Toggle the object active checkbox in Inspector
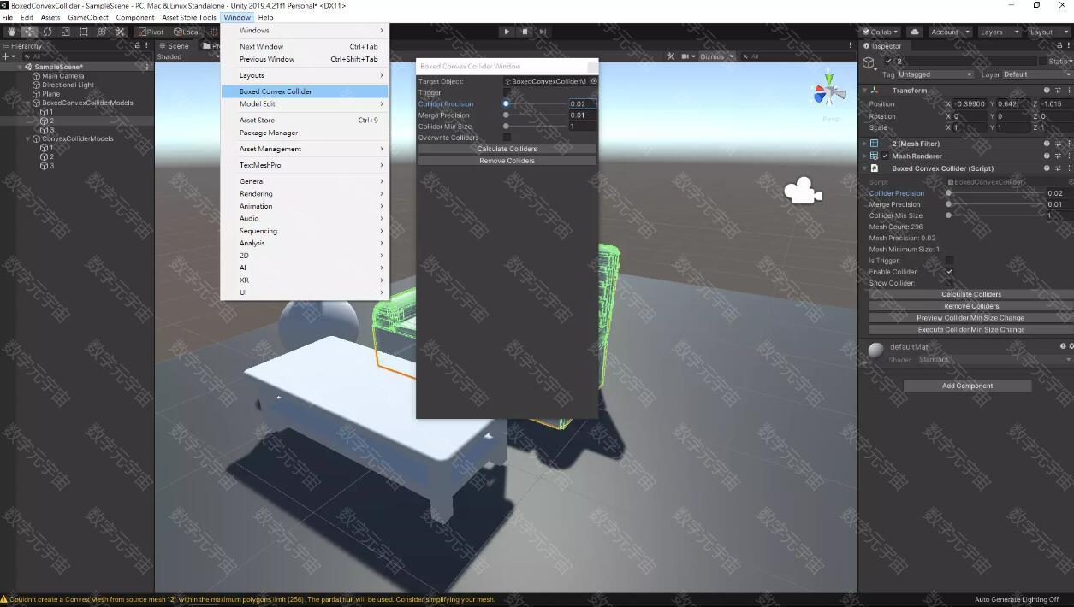 click(888, 62)
